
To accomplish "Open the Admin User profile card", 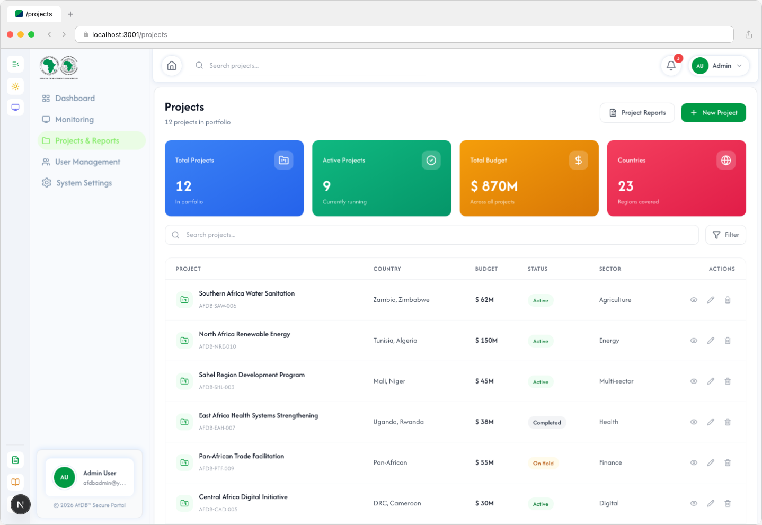I will [x=90, y=477].
